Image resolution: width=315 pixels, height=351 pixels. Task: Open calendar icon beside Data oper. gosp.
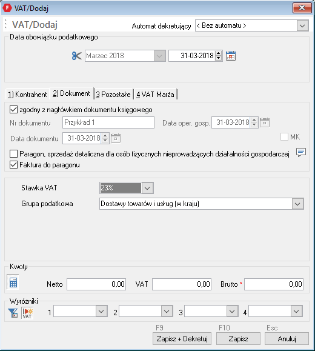click(265, 122)
